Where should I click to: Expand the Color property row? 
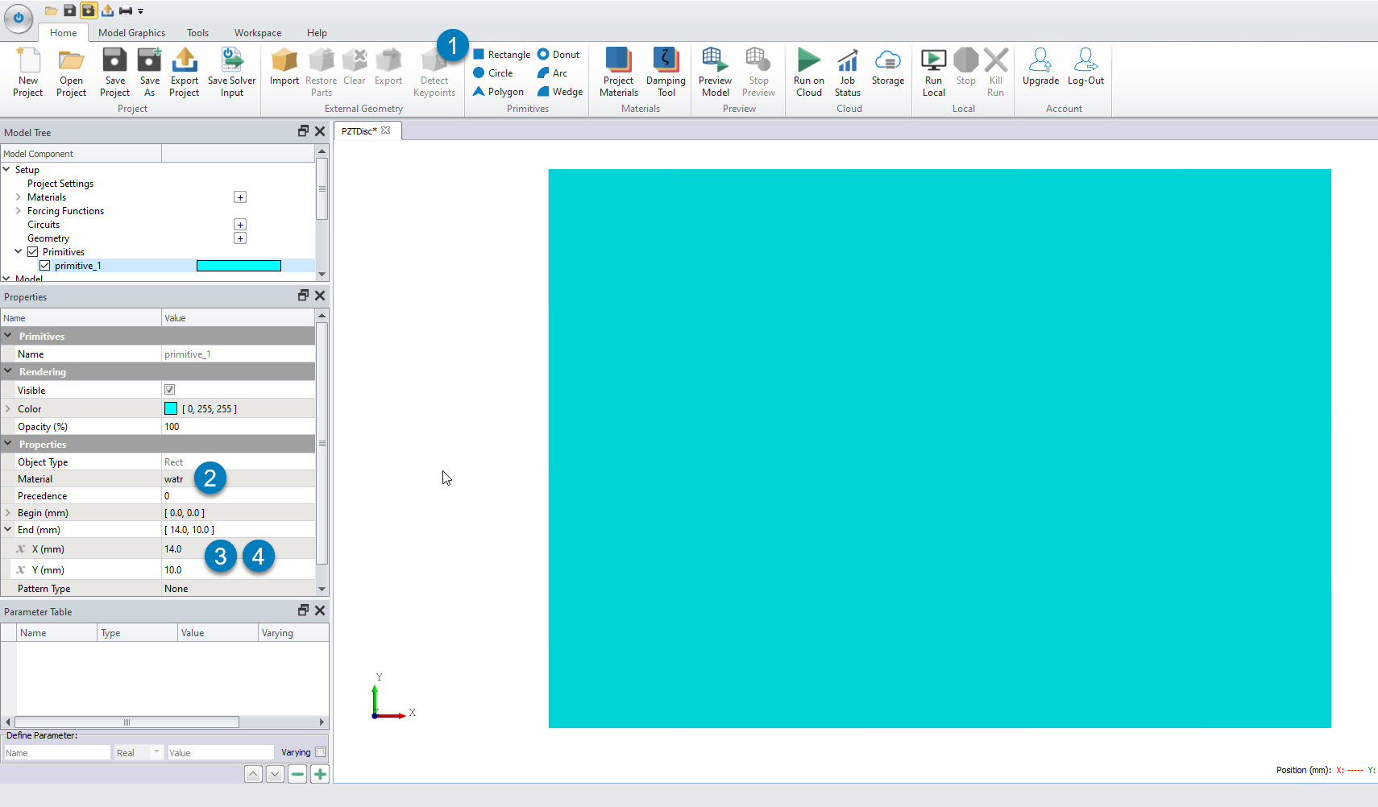(8, 409)
